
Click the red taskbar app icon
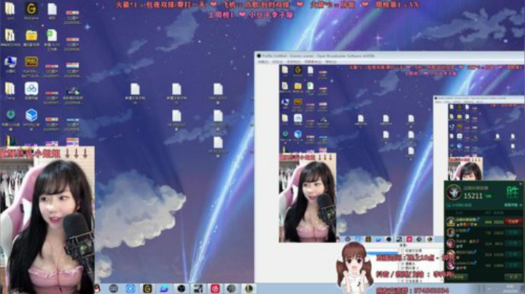tap(215, 288)
